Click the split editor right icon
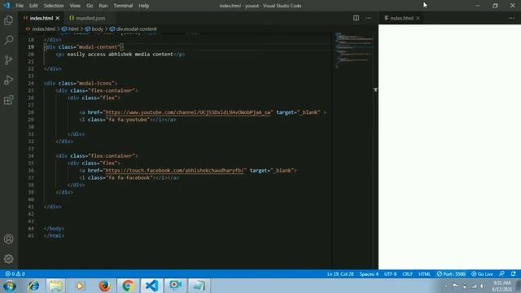 [x=356, y=18]
